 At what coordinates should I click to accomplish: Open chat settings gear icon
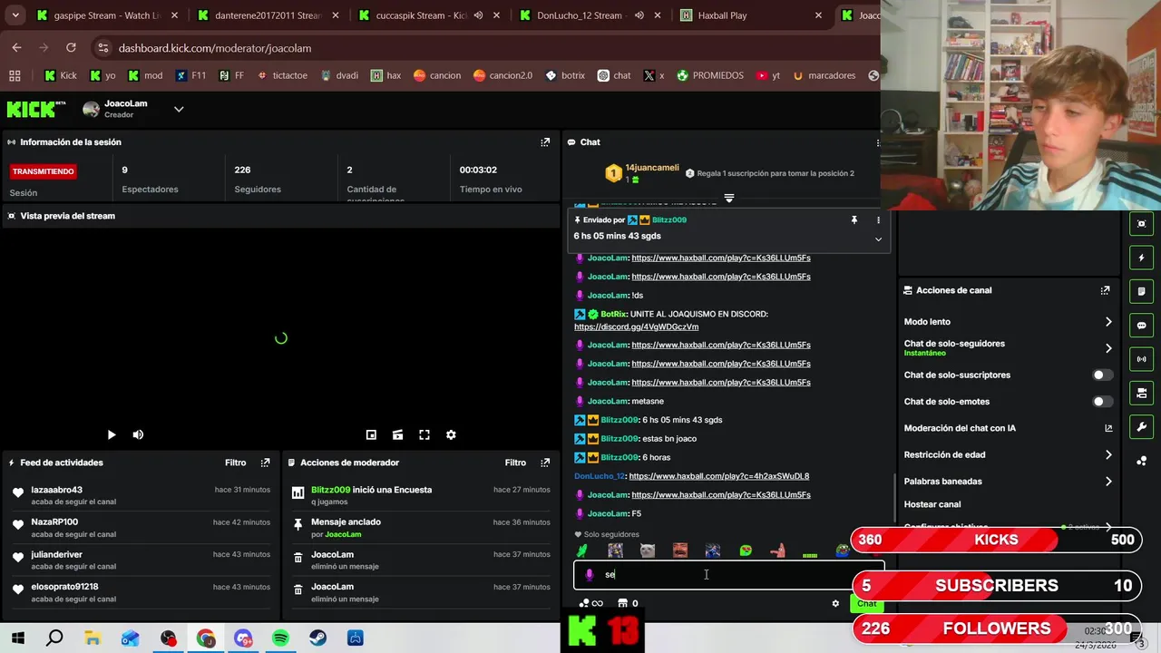[x=835, y=603]
